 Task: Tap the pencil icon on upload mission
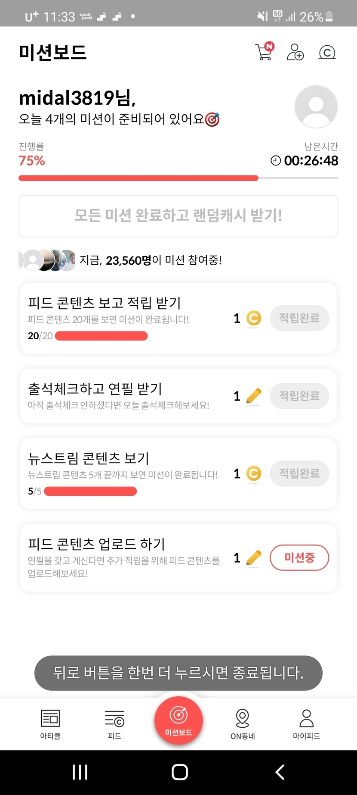coord(254,558)
